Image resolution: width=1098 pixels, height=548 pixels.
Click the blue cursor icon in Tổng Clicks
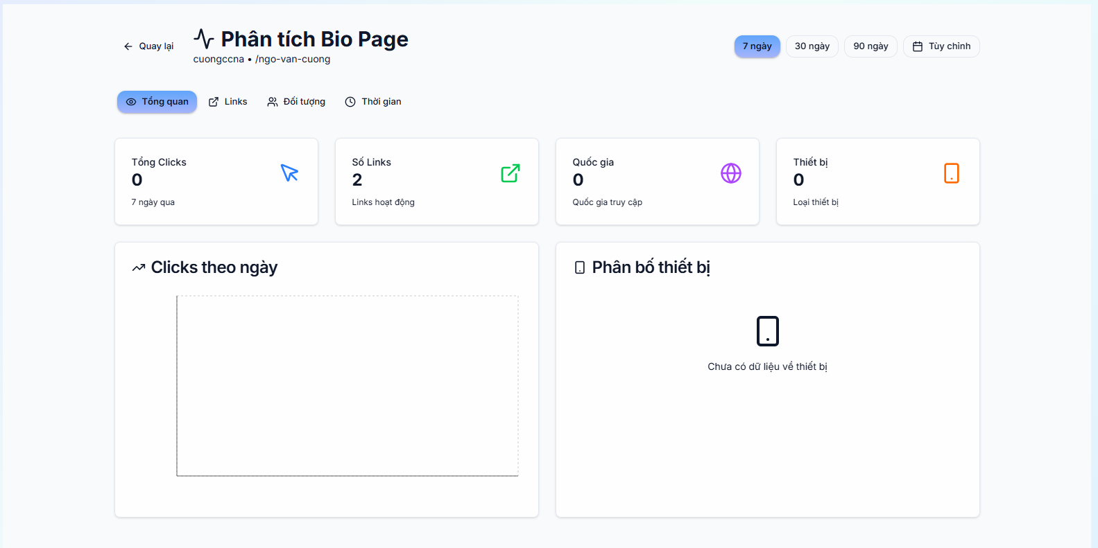click(x=289, y=173)
